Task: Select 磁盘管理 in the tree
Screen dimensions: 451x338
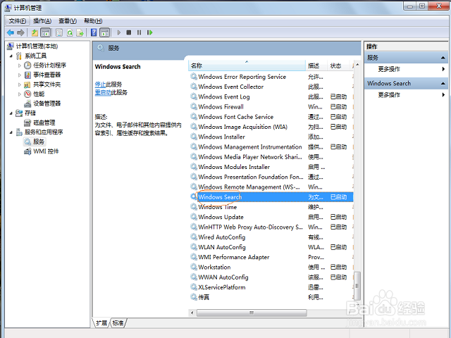Action: pyautogui.click(x=44, y=123)
